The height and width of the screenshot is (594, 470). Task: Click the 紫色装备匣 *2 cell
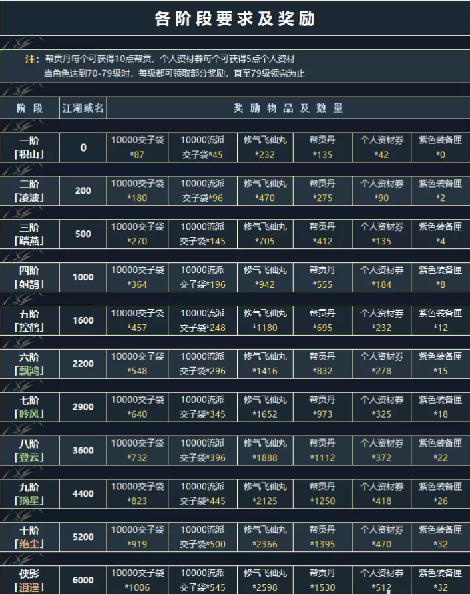click(441, 191)
